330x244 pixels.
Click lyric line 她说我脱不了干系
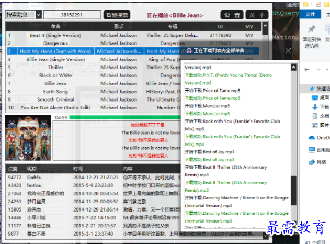point(147,125)
